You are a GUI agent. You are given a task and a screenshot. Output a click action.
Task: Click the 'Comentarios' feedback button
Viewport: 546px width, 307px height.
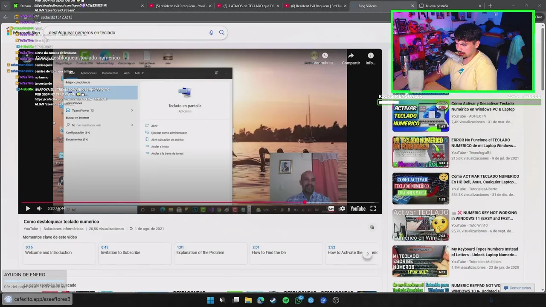point(517,288)
